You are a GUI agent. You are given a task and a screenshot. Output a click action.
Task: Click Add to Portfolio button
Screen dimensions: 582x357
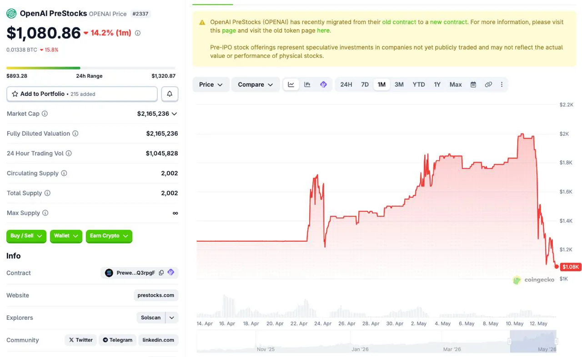coord(82,94)
